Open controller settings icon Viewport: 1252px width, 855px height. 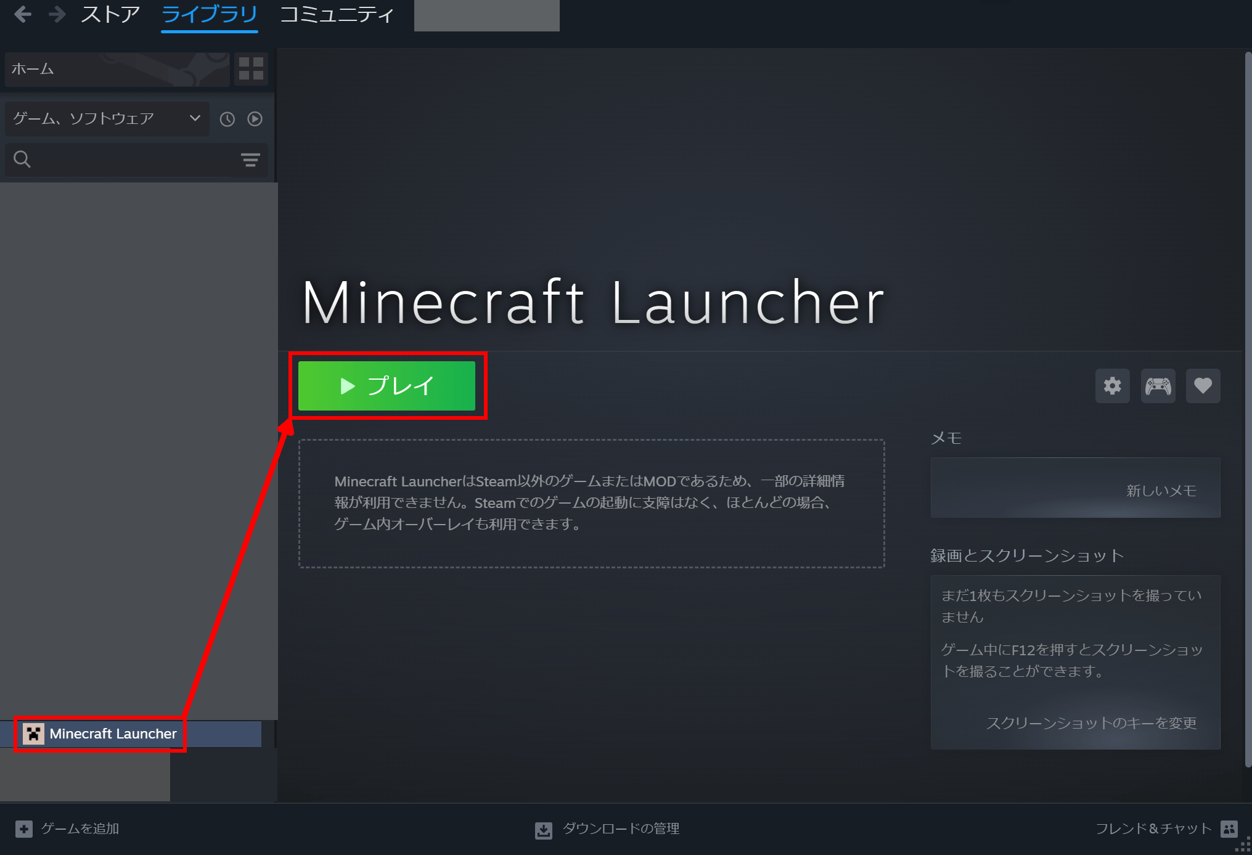click(1158, 386)
